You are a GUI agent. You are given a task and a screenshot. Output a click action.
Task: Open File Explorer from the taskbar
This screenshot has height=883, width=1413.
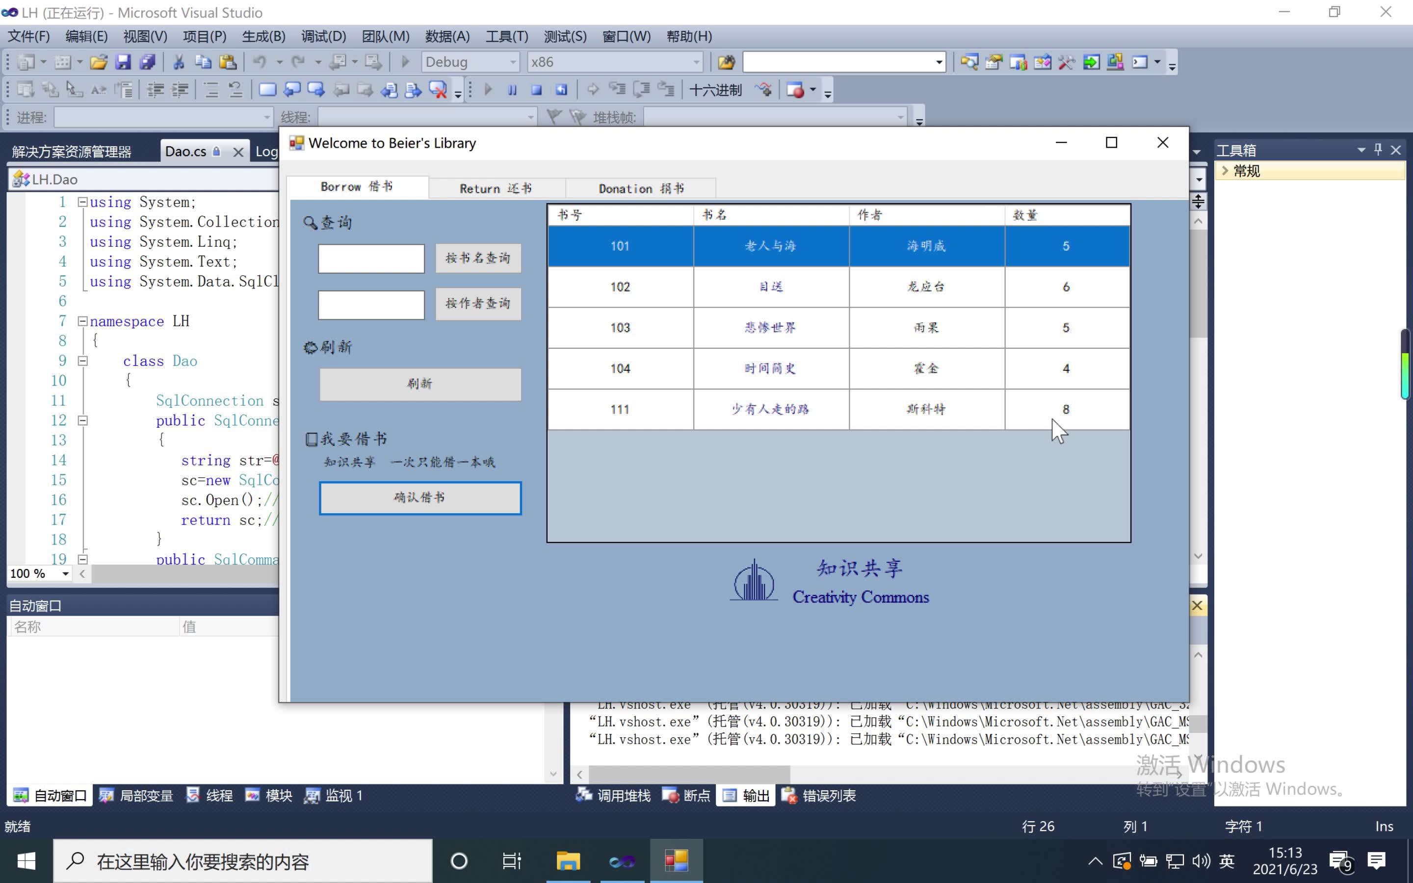click(x=568, y=861)
